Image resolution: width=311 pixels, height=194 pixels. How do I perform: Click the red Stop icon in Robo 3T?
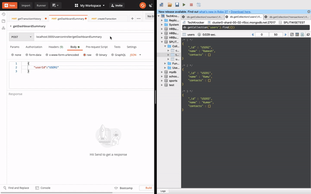coord(191,5)
